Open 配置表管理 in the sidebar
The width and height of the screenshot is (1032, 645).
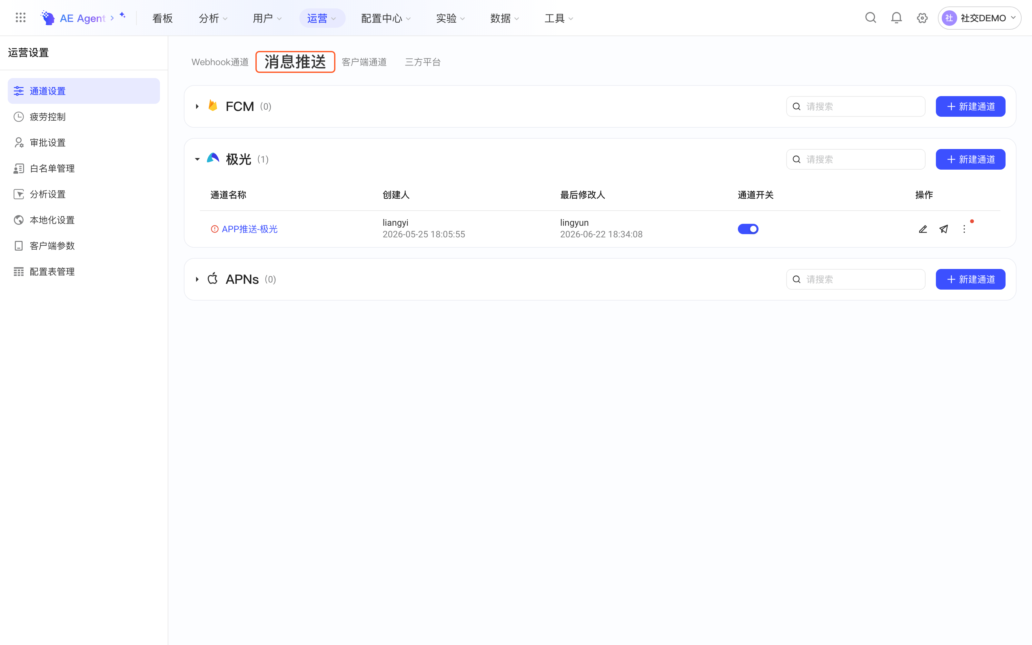(84, 272)
